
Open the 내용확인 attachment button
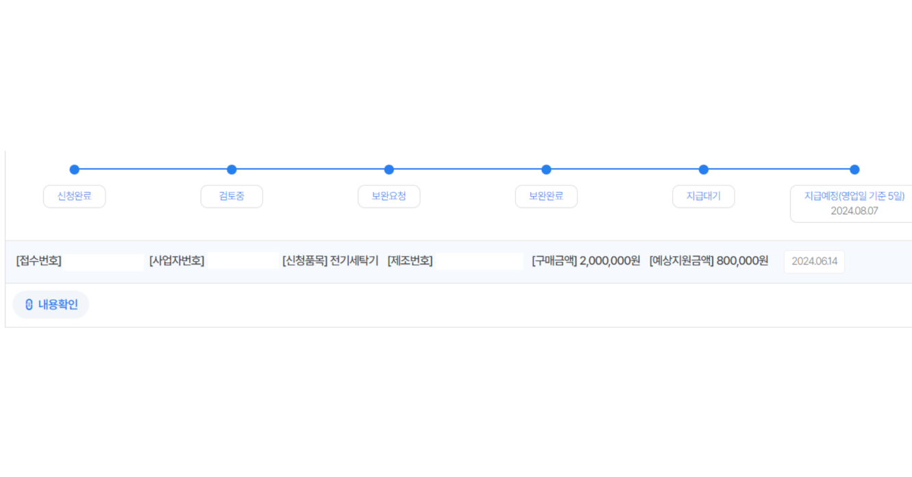tap(51, 305)
